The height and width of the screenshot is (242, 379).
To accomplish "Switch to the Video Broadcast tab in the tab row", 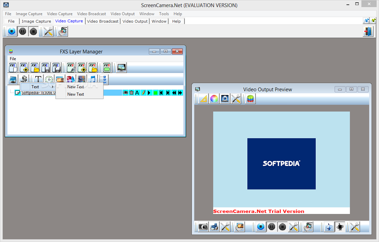I will coord(103,21).
